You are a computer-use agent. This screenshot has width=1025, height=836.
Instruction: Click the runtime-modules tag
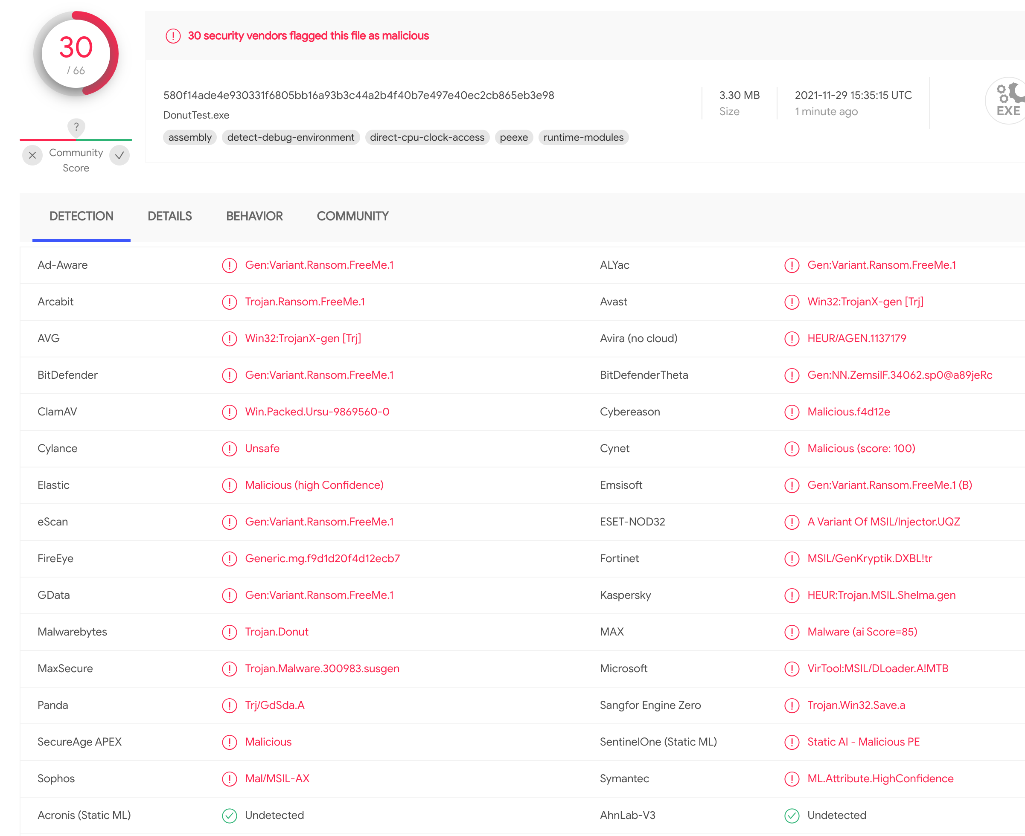tap(583, 138)
